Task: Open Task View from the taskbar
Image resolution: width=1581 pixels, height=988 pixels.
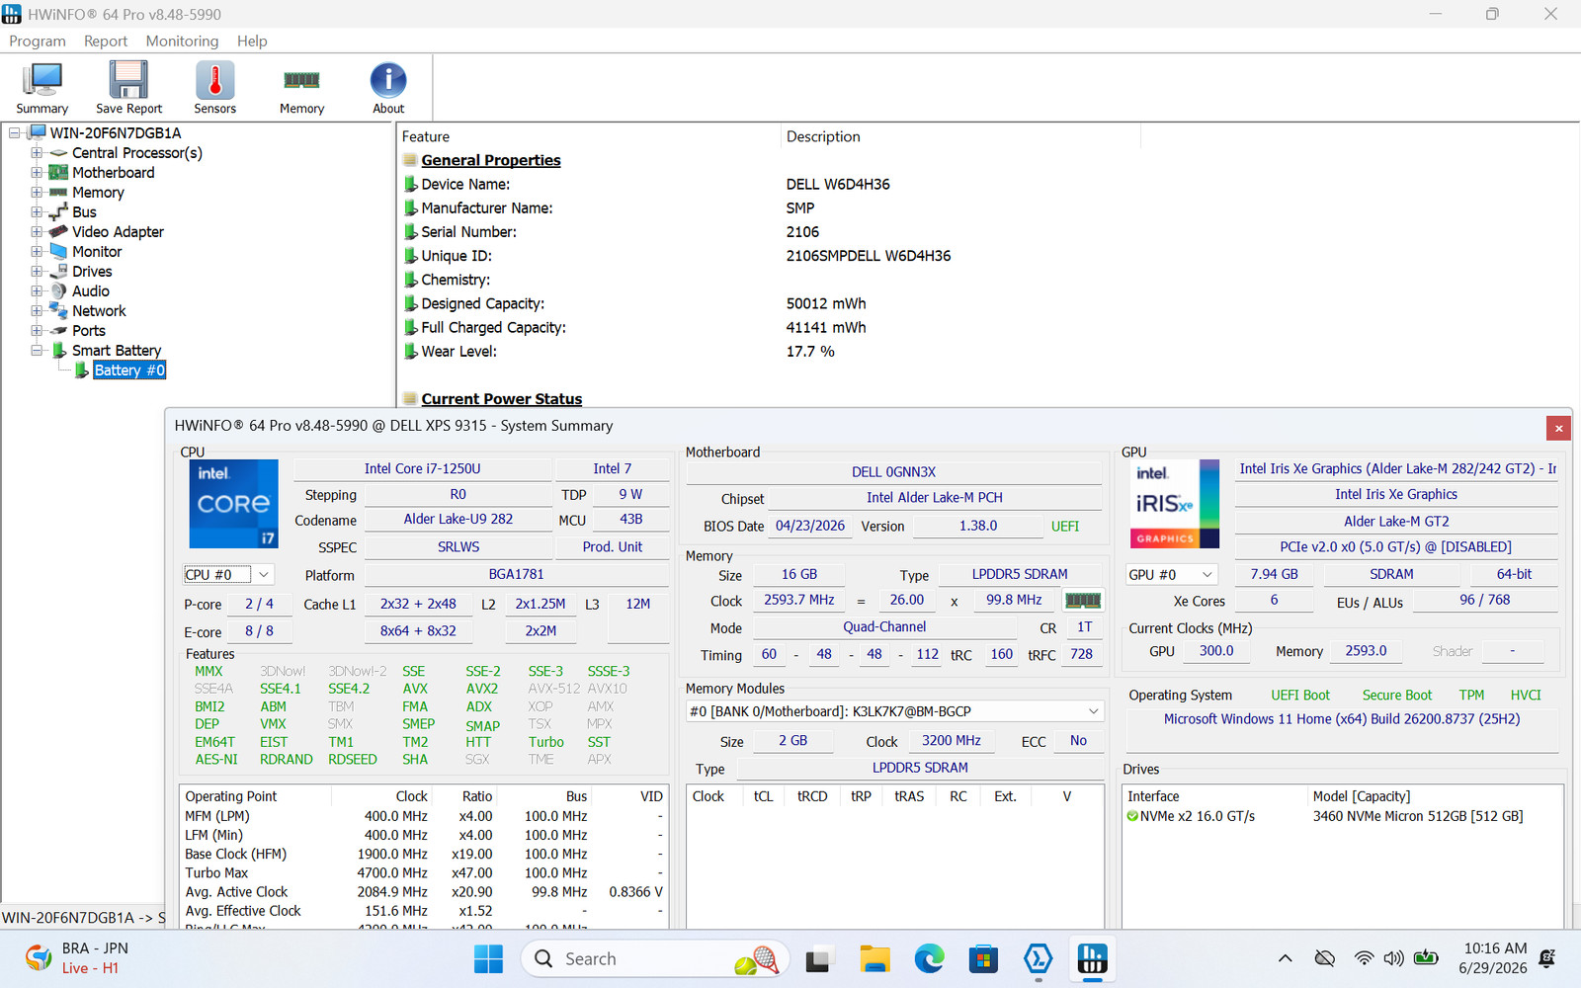Action: tap(817, 958)
